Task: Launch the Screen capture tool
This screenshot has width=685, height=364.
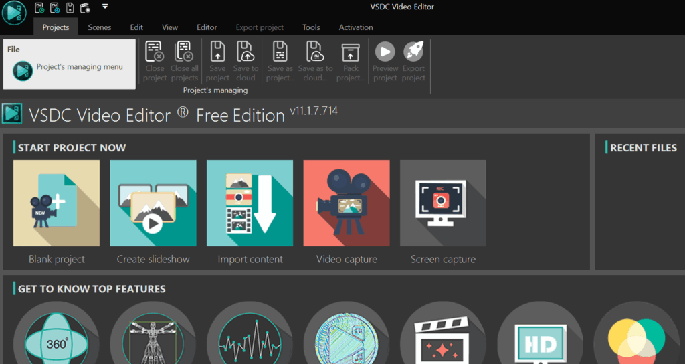Action: click(x=443, y=203)
